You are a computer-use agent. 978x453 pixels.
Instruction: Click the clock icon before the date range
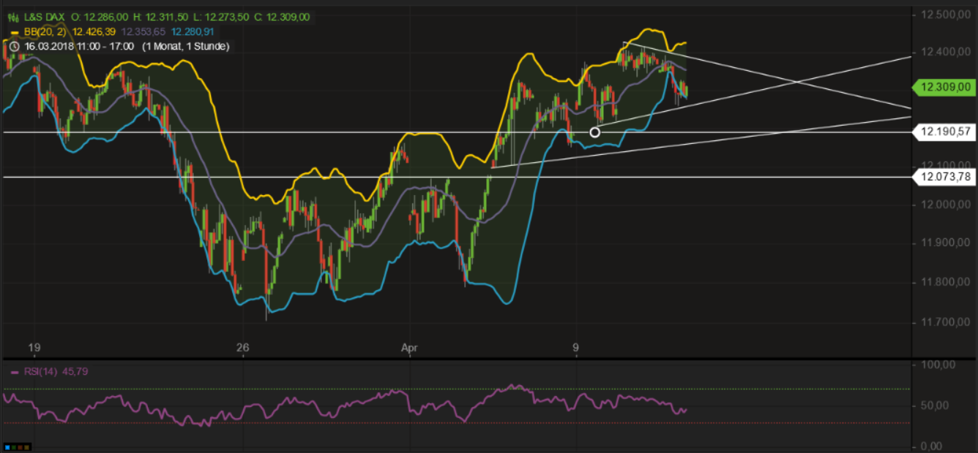(15, 46)
